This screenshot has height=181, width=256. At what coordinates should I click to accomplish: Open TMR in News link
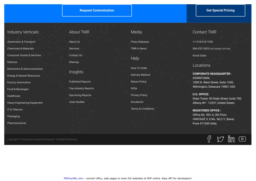138,49
